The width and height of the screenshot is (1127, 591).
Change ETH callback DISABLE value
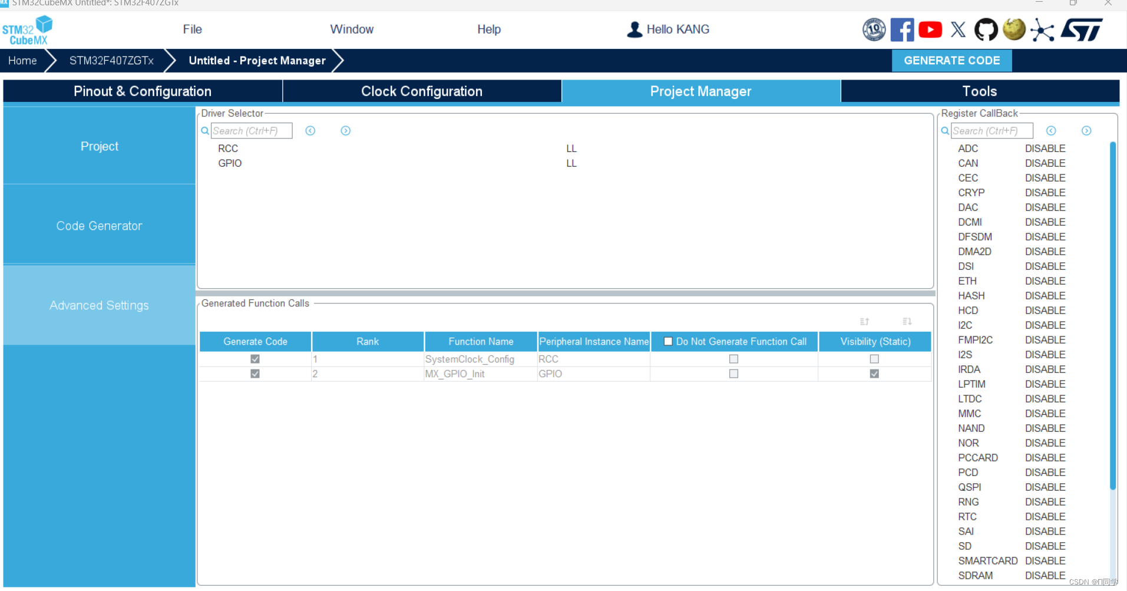tap(1045, 281)
